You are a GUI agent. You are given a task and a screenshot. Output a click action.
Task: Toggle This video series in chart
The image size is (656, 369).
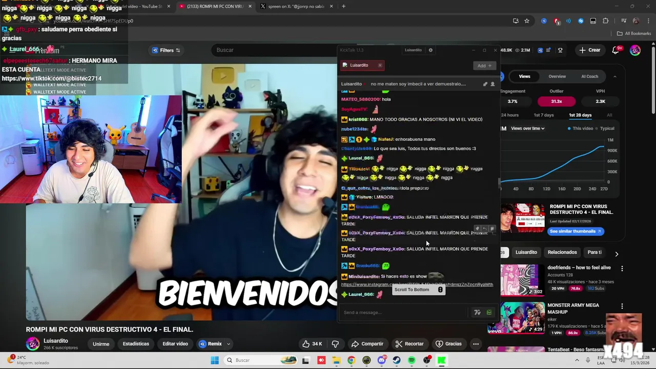coord(580,129)
